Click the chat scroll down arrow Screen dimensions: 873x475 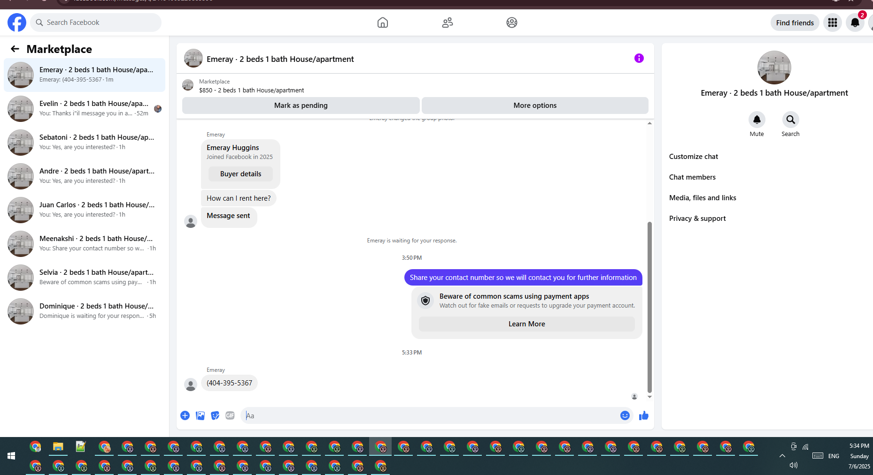pyautogui.click(x=650, y=397)
